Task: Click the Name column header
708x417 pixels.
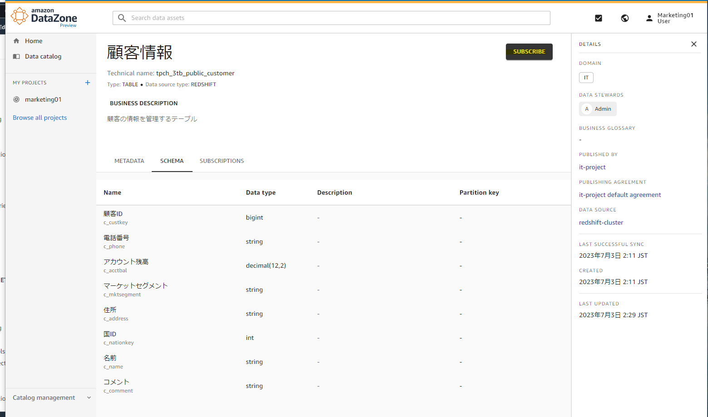Action: [x=113, y=192]
